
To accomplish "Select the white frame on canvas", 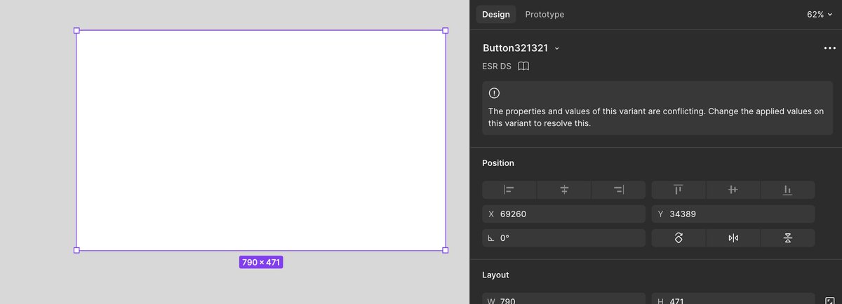I will (x=261, y=140).
